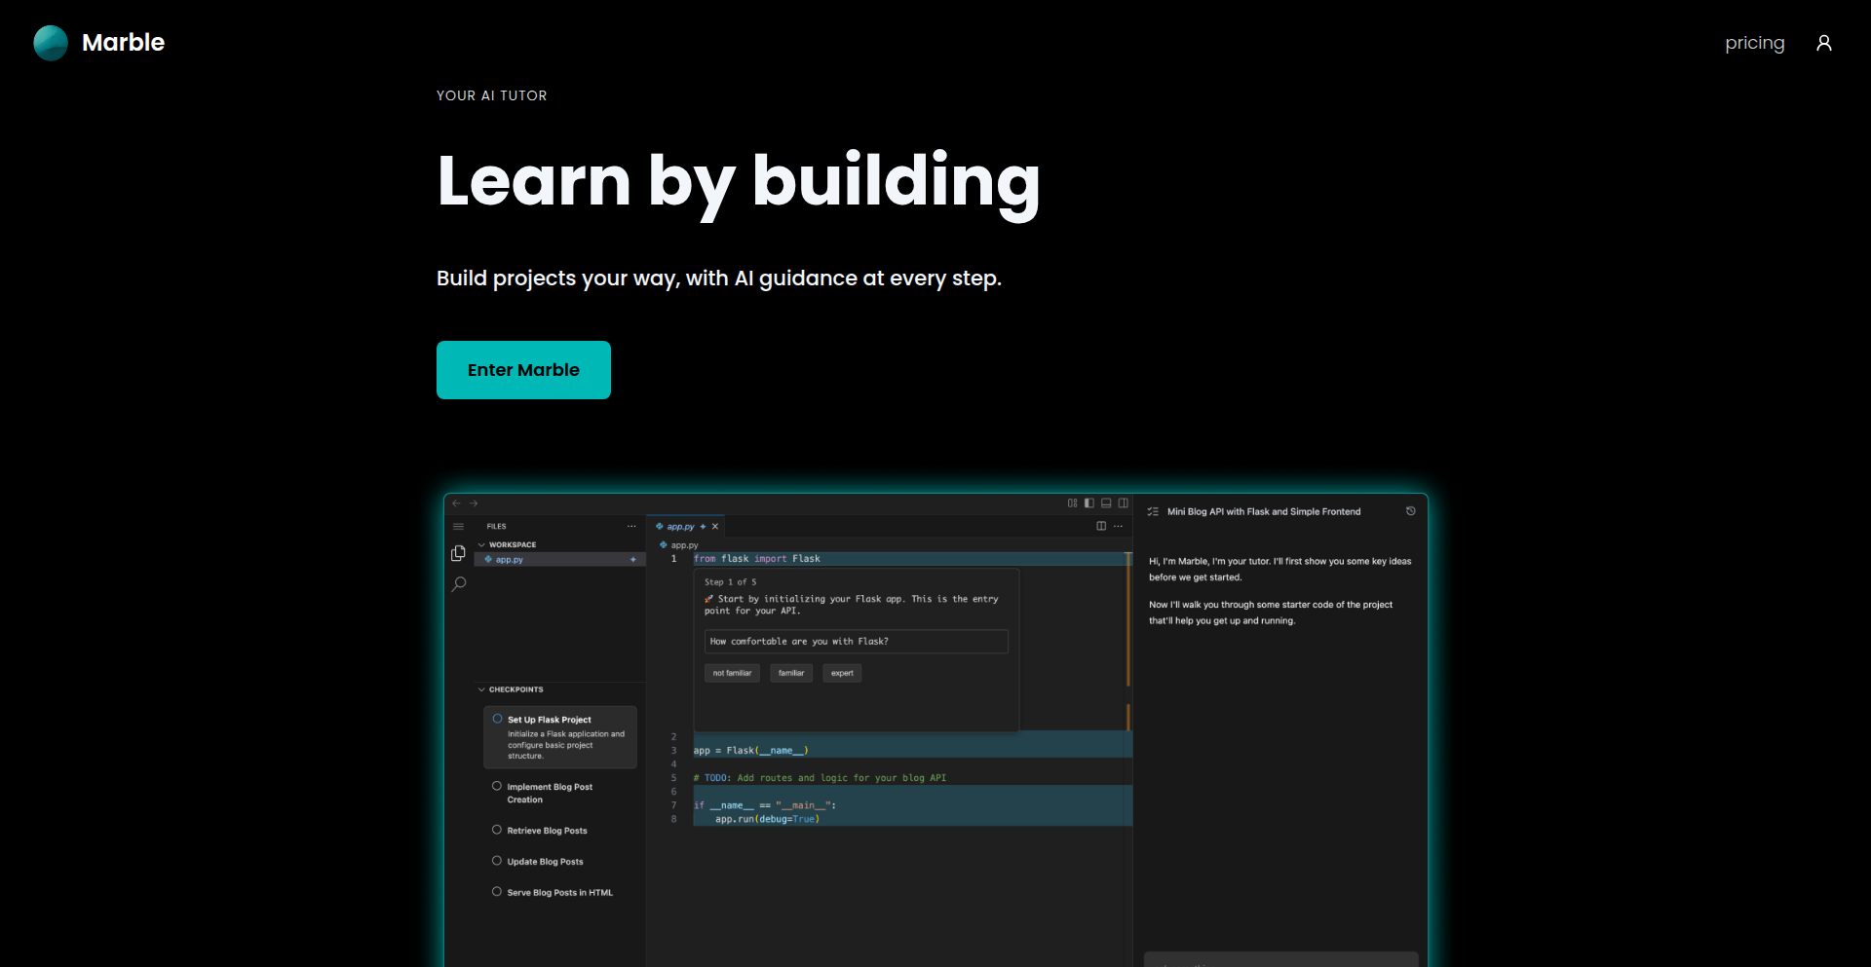Select the Implement Blog Post Creation checkpoint circle
Screen dimensions: 1871x967
[x=497, y=786]
